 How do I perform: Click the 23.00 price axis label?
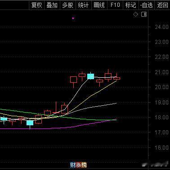tap(161, 42)
